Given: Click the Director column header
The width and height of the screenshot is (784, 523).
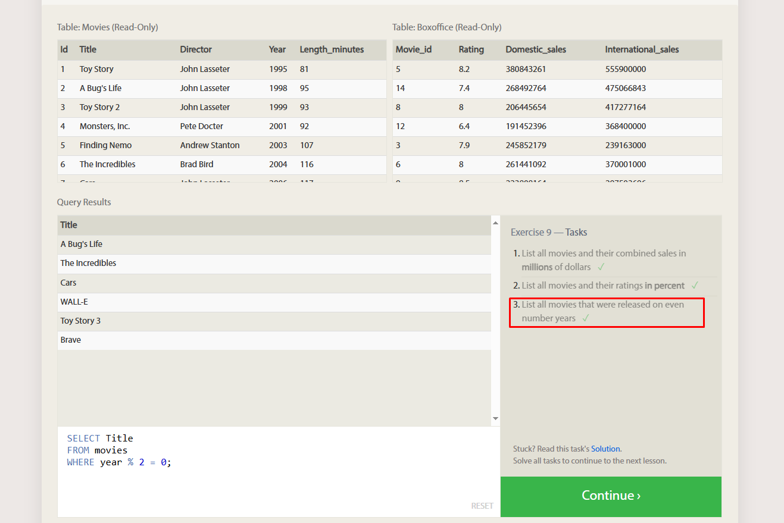Looking at the screenshot, I should [x=196, y=49].
